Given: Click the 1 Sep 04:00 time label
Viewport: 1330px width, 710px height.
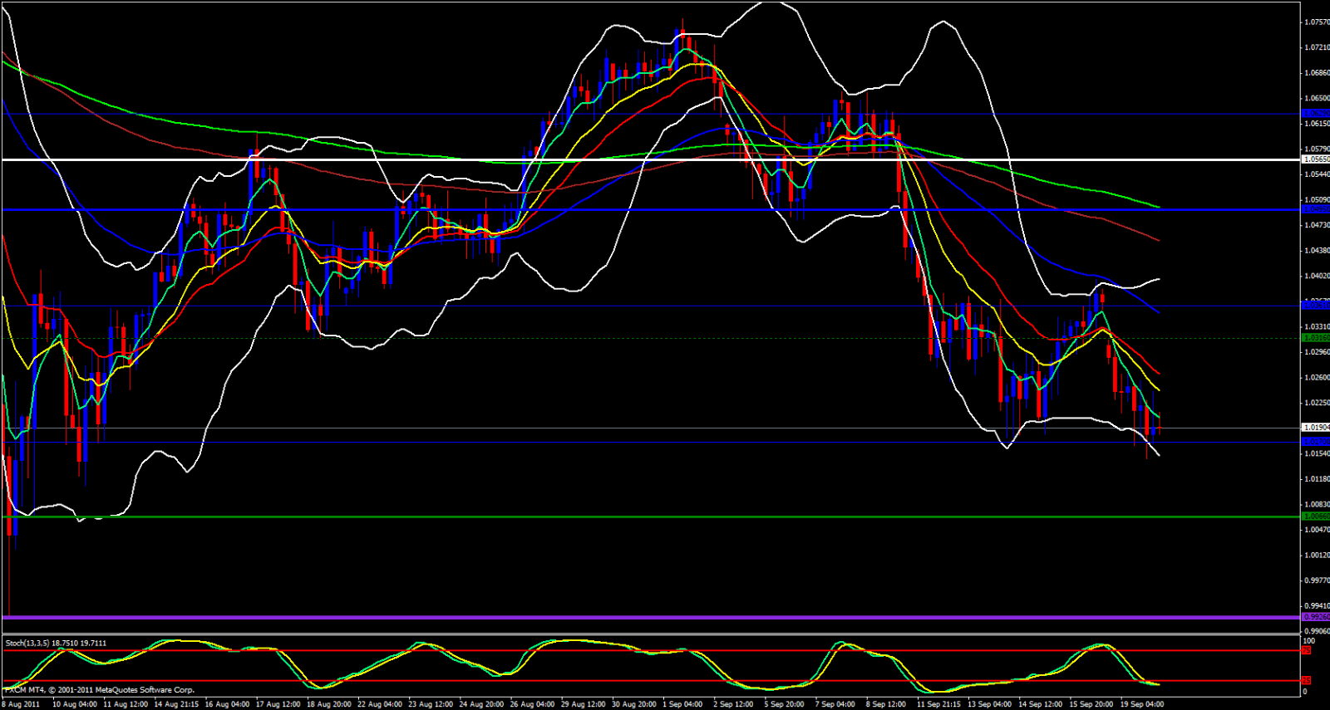Looking at the screenshot, I should pos(684,704).
